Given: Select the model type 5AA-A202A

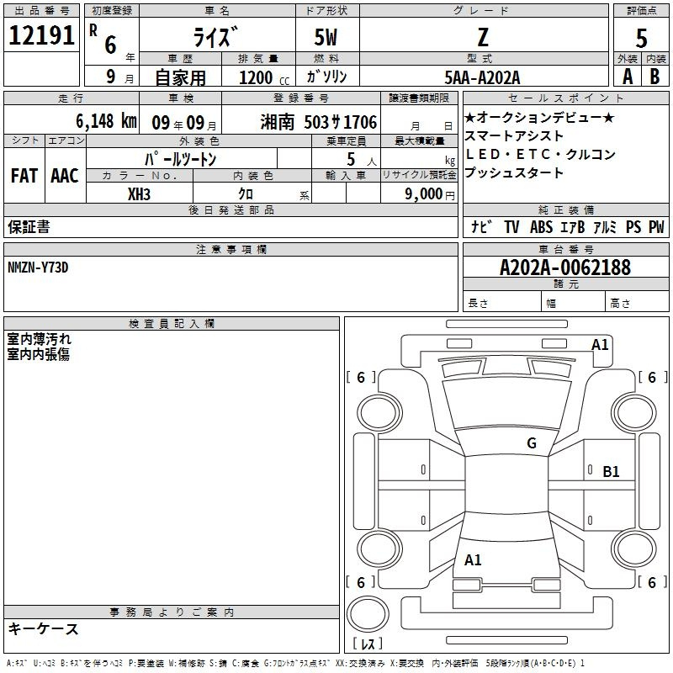Looking at the screenshot, I should [x=483, y=77].
